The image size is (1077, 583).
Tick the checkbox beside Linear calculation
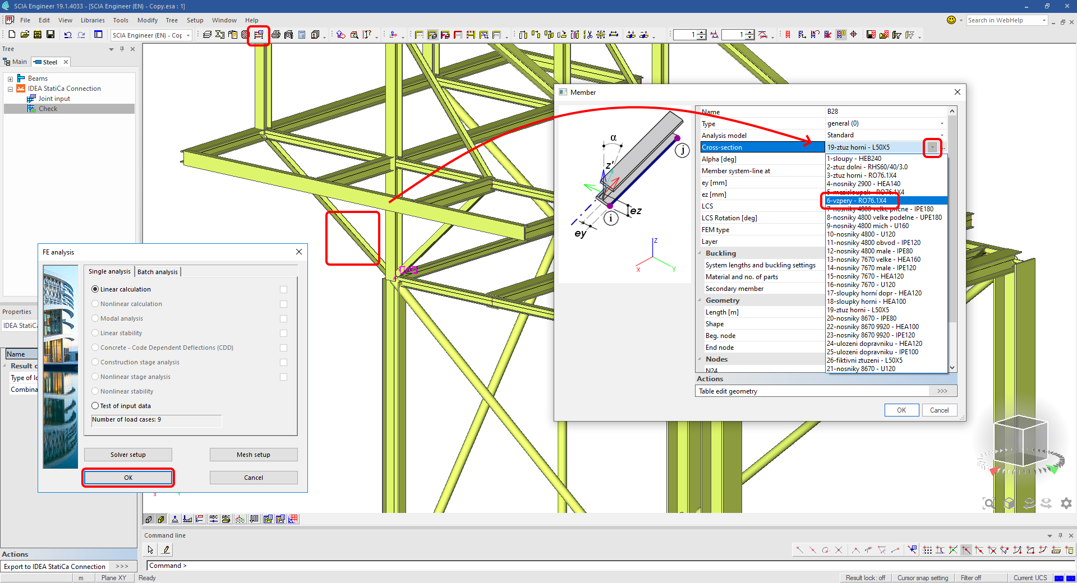283,290
